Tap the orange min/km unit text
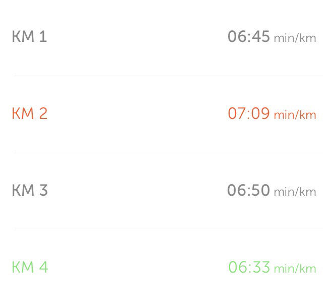The width and height of the screenshot is (323, 304). [x=295, y=115]
